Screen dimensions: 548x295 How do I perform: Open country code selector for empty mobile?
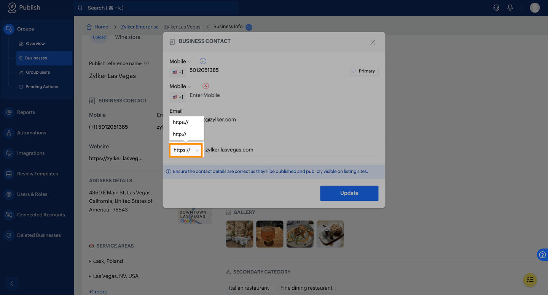178,97
